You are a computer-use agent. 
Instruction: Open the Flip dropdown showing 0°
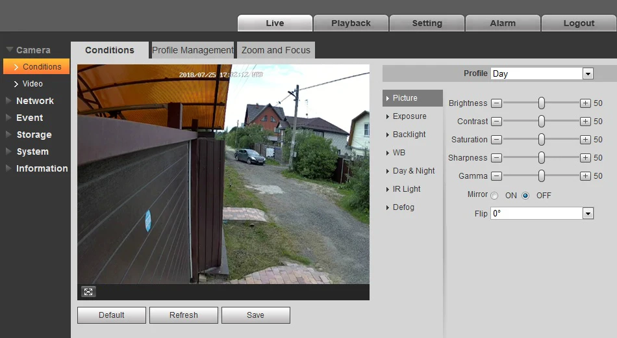coord(542,213)
